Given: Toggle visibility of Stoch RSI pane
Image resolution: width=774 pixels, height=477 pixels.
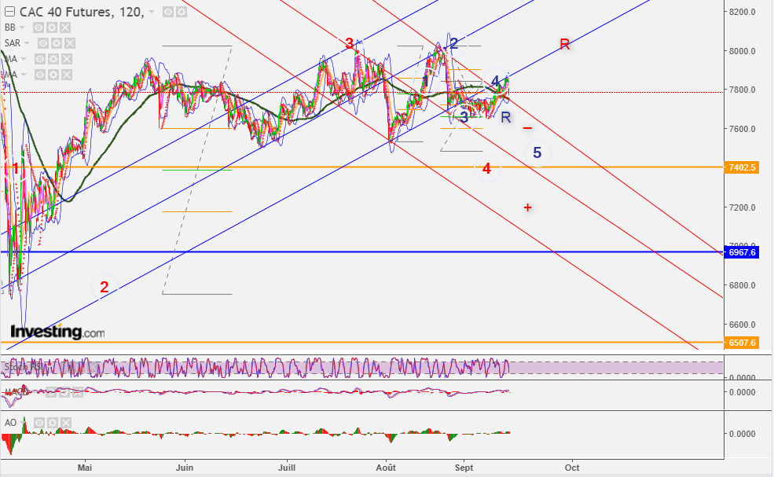Looking at the screenshot, I should (x=66, y=367).
